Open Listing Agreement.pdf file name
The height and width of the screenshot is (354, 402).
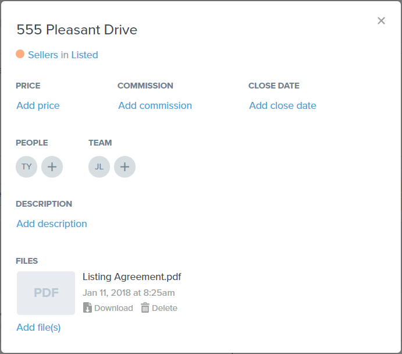click(x=132, y=277)
